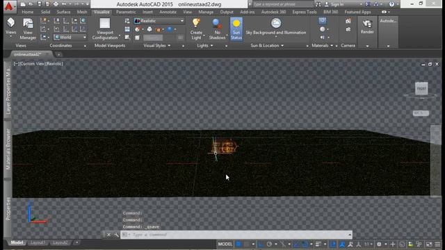Open the Annotate ribbon tab

(168, 12)
